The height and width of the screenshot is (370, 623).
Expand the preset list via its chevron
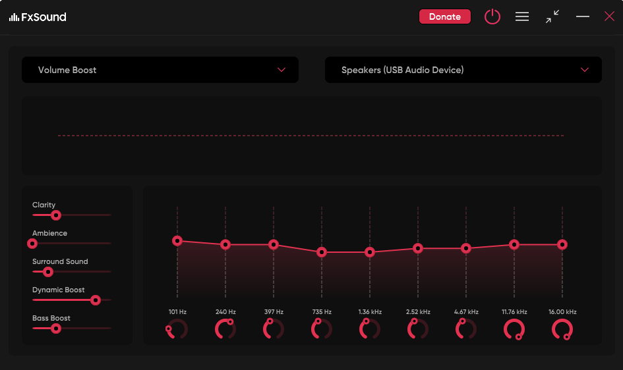pyautogui.click(x=282, y=70)
